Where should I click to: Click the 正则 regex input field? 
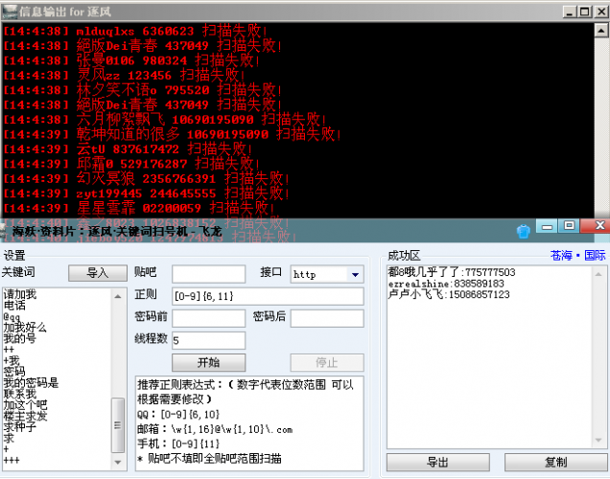[268, 296]
